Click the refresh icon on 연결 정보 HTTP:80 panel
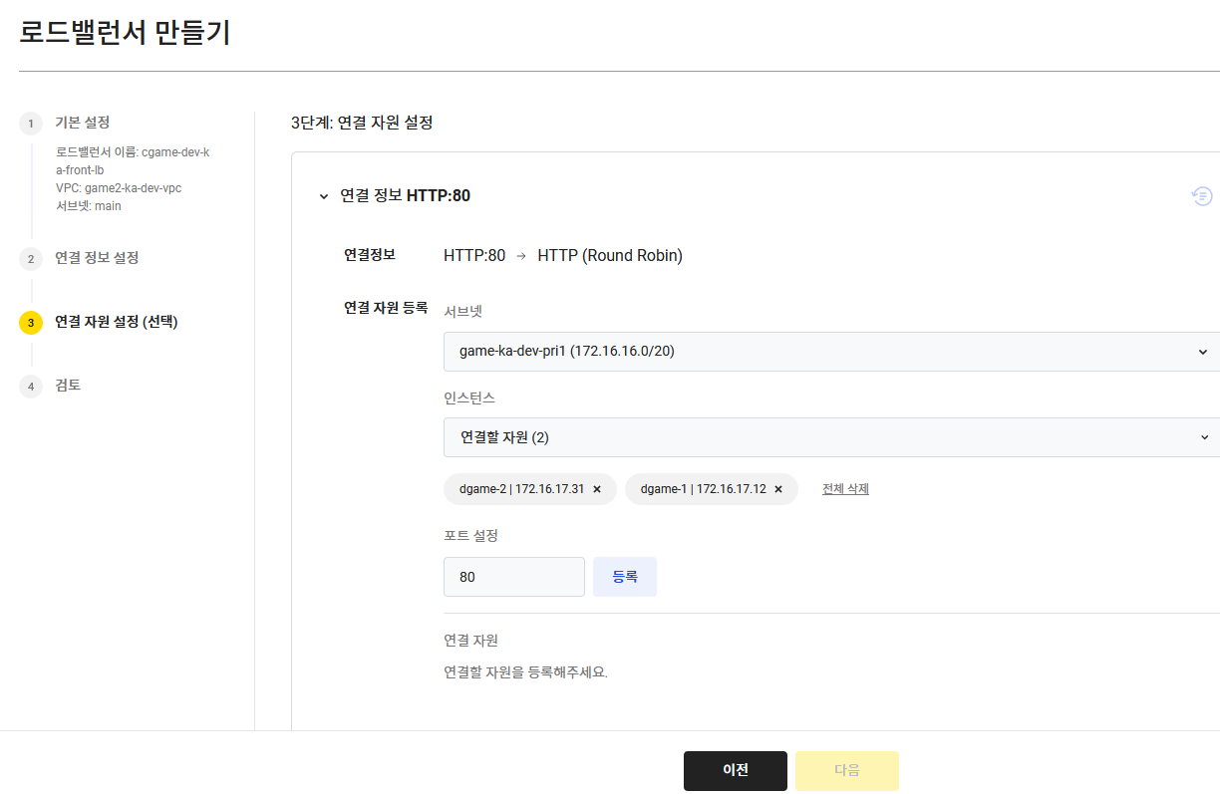 pyautogui.click(x=1202, y=195)
